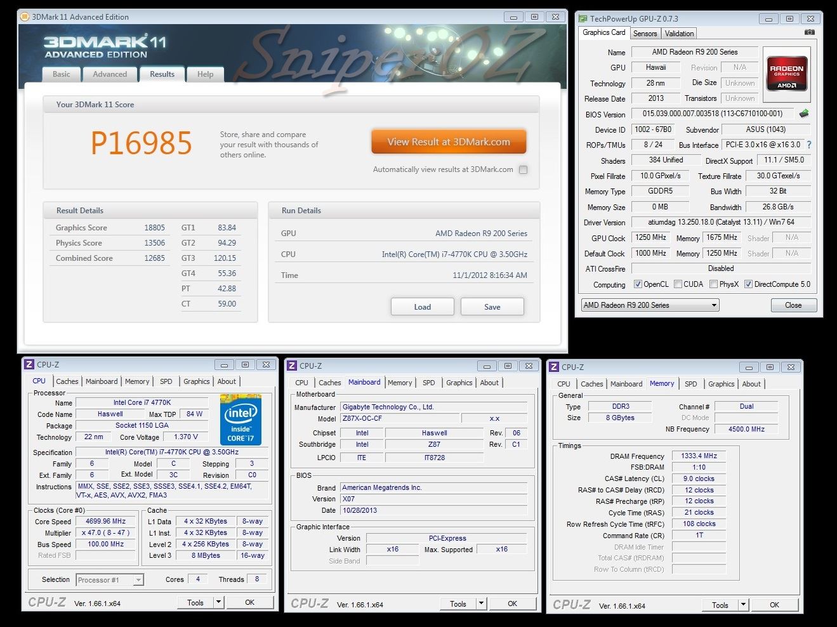Screen dimensions: 837x627
Task: Open About tab in the CPU tab window
Action: [227, 381]
